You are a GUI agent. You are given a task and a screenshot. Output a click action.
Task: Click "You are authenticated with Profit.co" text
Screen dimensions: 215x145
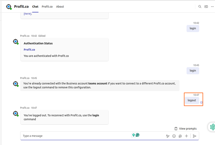click(x=46, y=56)
